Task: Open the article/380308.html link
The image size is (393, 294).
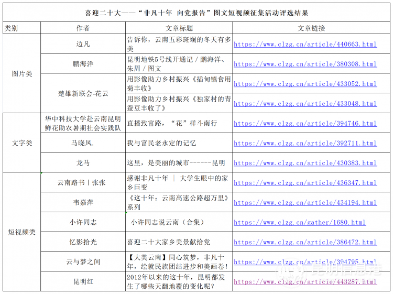Action: [305, 64]
